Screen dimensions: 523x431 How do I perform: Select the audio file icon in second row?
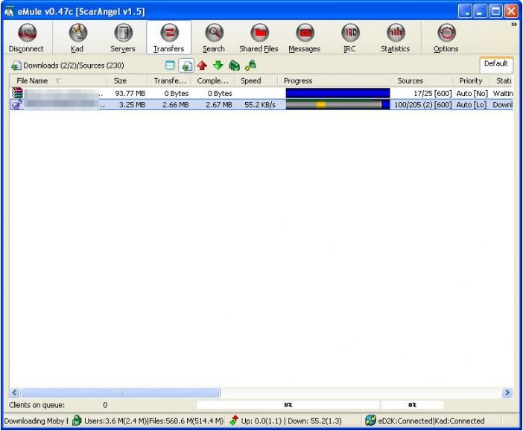17,105
